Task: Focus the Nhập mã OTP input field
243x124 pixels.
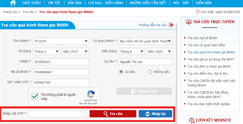Action: pyautogui.click(x=57, y=114)
